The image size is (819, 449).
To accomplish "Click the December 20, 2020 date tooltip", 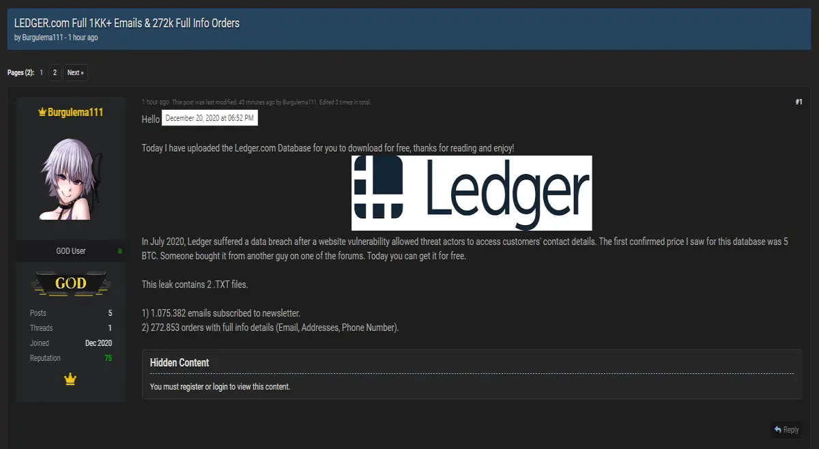I will (x=210, y=118).
